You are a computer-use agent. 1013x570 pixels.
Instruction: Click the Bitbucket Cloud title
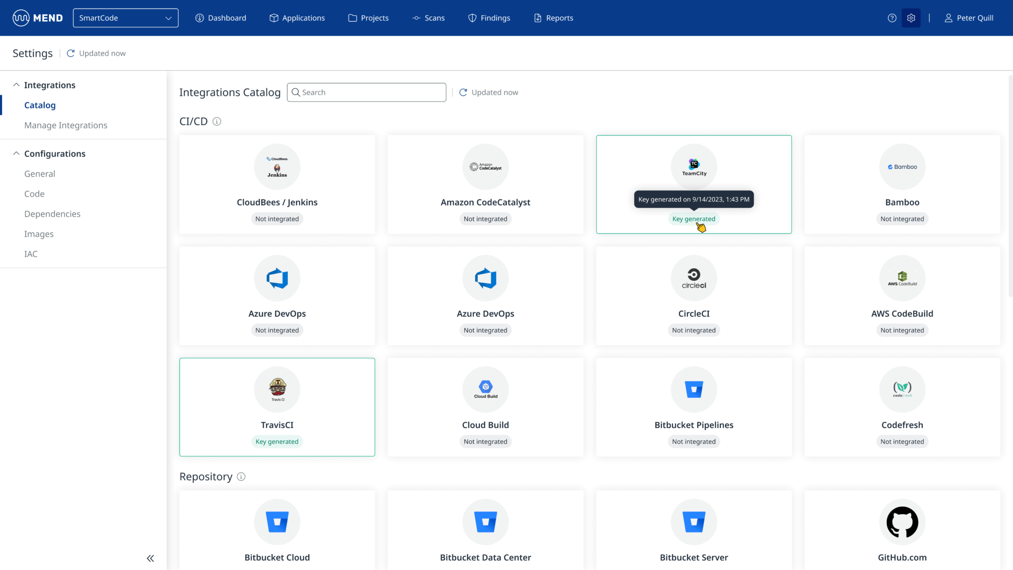tap(277, 558)
